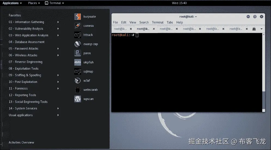Viewport: 271px width, 150px height.
Task: Open the terminal Search menu
Action: [x=144, y=22]
